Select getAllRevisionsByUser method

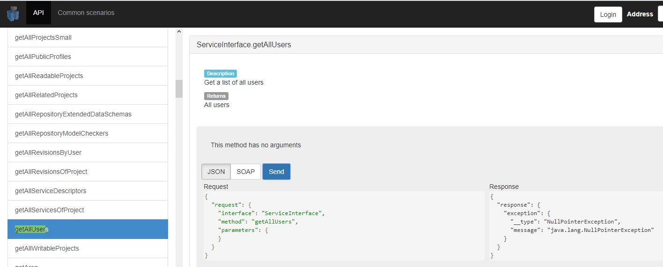click(x=88, y=152)
